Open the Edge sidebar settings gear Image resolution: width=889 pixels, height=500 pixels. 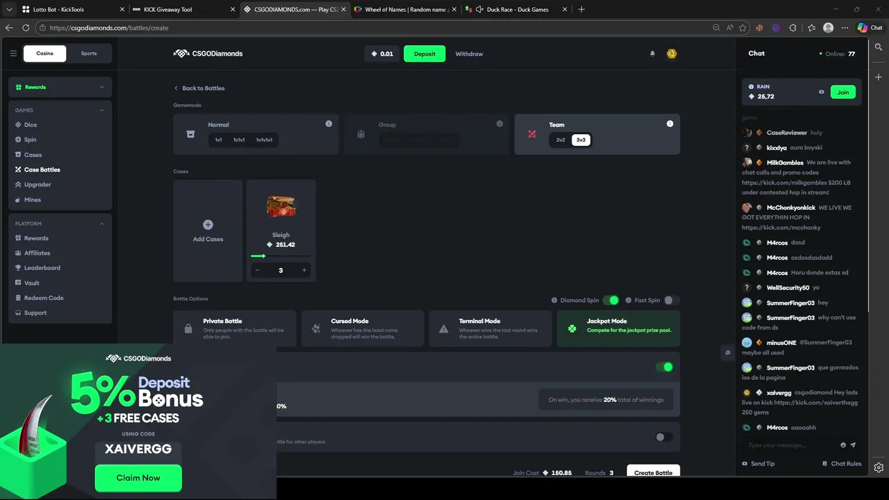pos(879,467)
